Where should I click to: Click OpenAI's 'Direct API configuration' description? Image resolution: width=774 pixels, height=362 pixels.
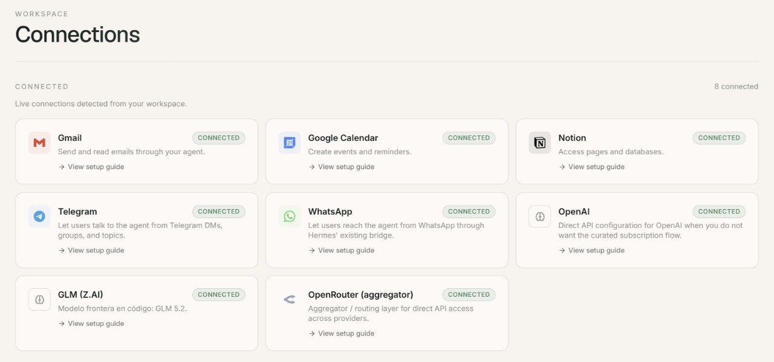(x=651, y=230)
